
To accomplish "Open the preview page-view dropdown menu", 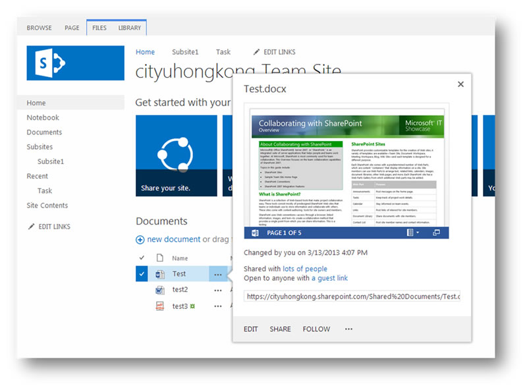I will 413,233.
